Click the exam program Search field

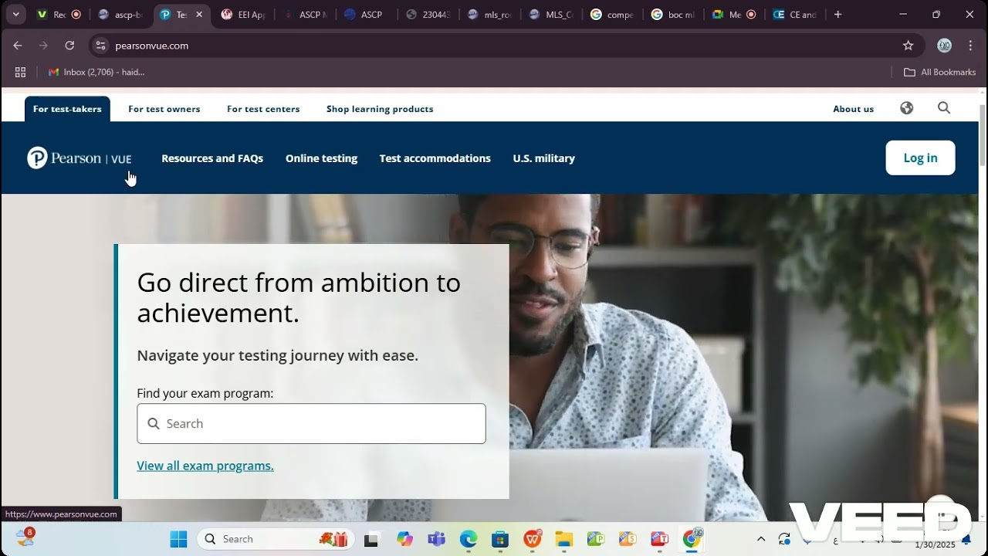coord(311,423)
